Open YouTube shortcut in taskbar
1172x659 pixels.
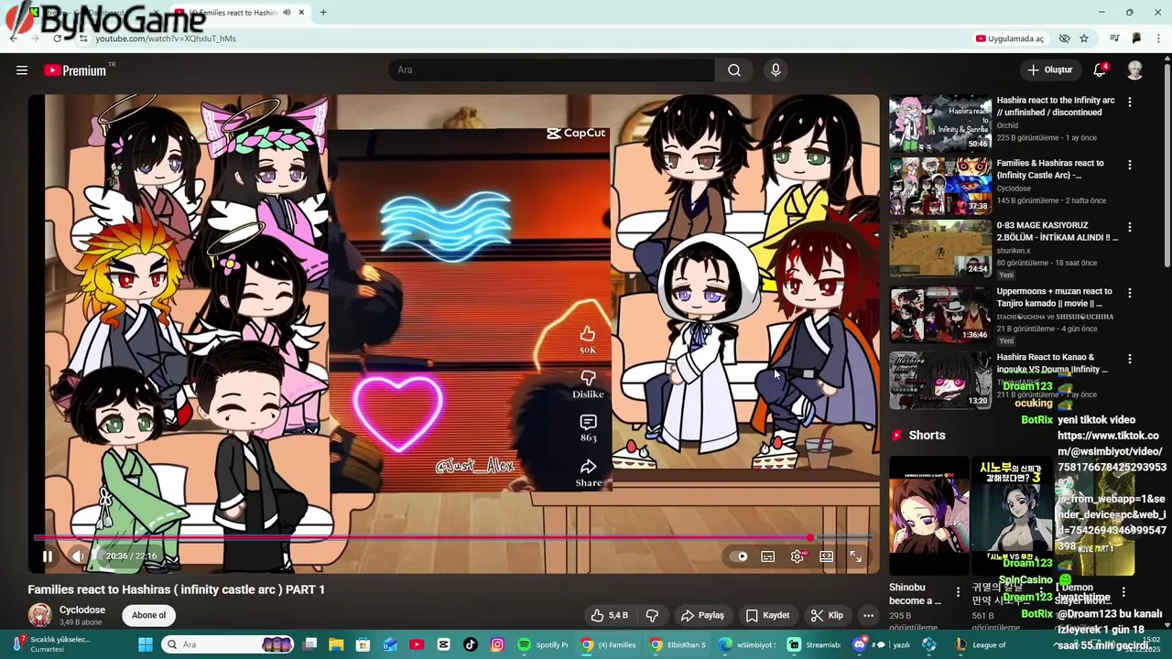pyautogui.click(x=417, y=644)
